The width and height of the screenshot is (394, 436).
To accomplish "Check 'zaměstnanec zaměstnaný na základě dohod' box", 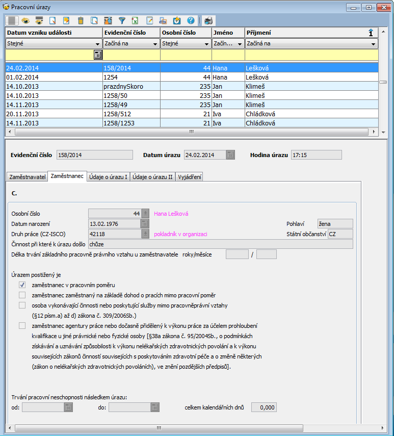I will click(x=22, y=295).
